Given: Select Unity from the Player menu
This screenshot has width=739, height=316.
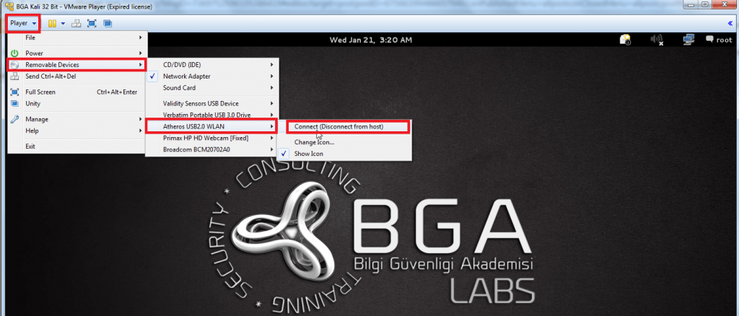Looking at the screenshot, I should pos(77,104).
